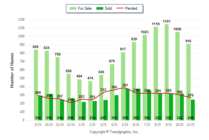This screenshot has height=140, width=209.
Task: Click the Pended red line legend marker
Action: point(122,8)
